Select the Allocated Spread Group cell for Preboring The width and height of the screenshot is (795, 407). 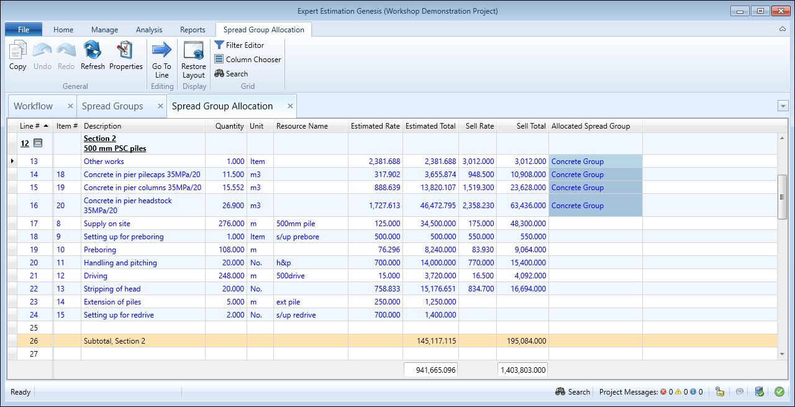(595, 250)
